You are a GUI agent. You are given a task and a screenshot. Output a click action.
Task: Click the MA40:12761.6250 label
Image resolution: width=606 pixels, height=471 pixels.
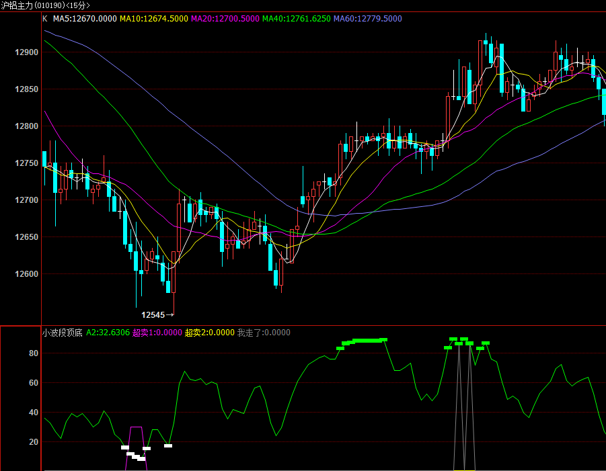(x=297, y=19)
